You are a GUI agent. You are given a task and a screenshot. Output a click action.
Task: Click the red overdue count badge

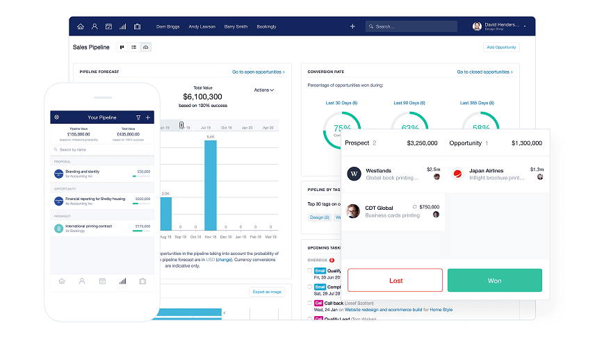332,261
